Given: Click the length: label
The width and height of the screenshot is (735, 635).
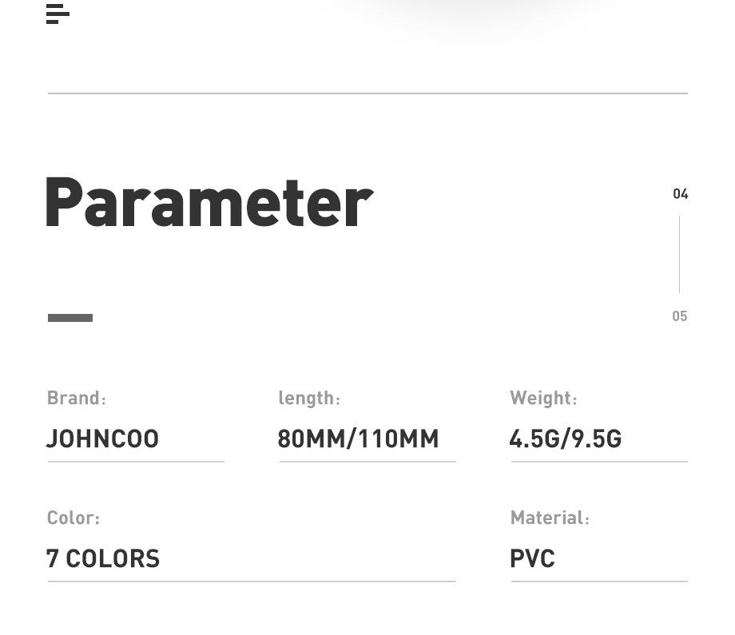Looking at the screenshot, I should tap(309, 398).
